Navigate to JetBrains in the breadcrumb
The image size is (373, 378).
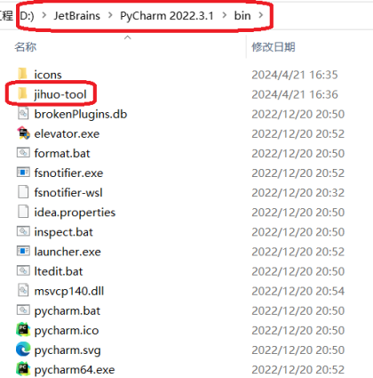tap(76, 15)
